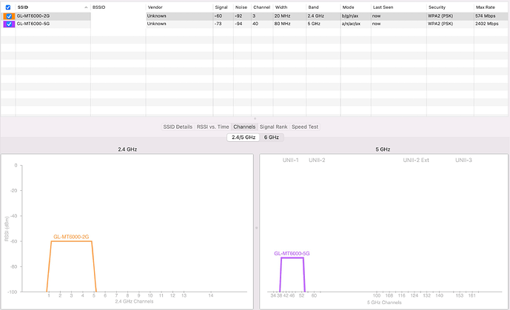
Task: Toggle the select-all checkbox in the header
Action: tap(8, 7)
